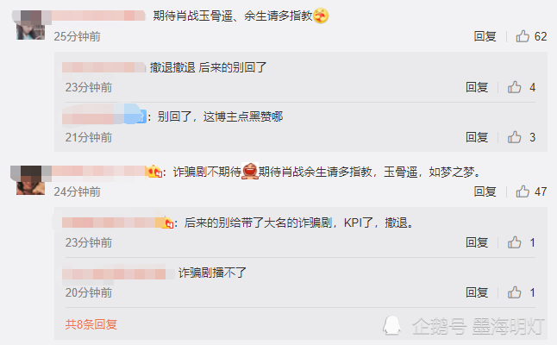Click the member badge icon beside 诈骗剧不期待 commenter
557x345 pixels.
155,172
